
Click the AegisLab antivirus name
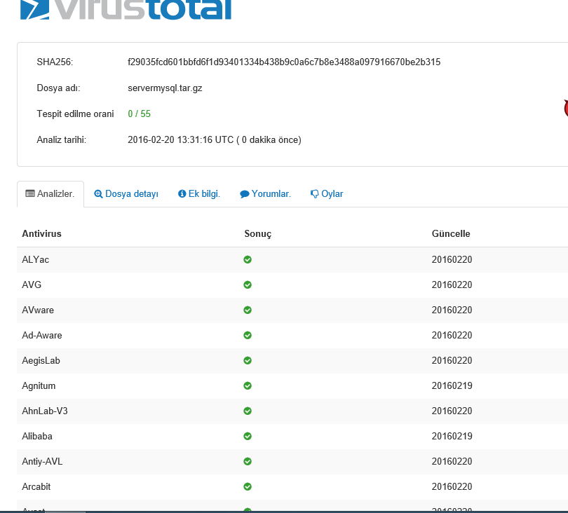(41, 361)
